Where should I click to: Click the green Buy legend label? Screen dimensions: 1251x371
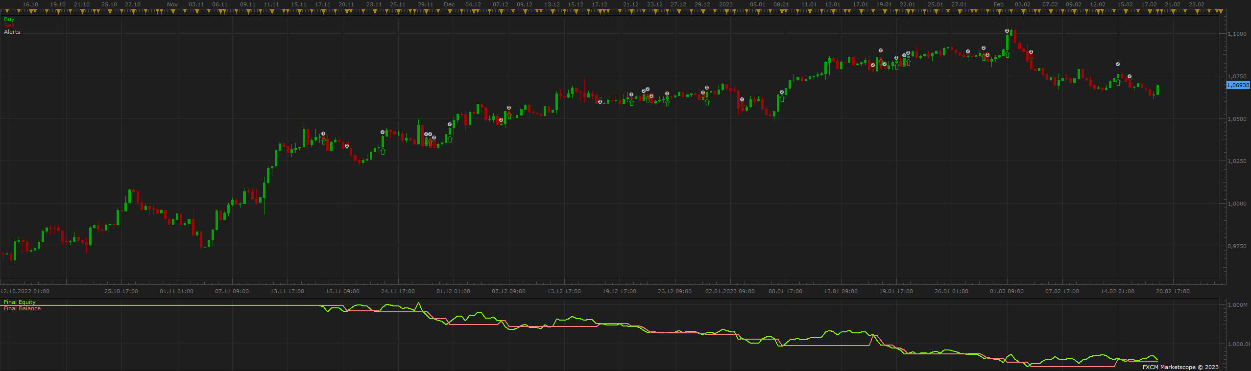[x=9, y=19]
